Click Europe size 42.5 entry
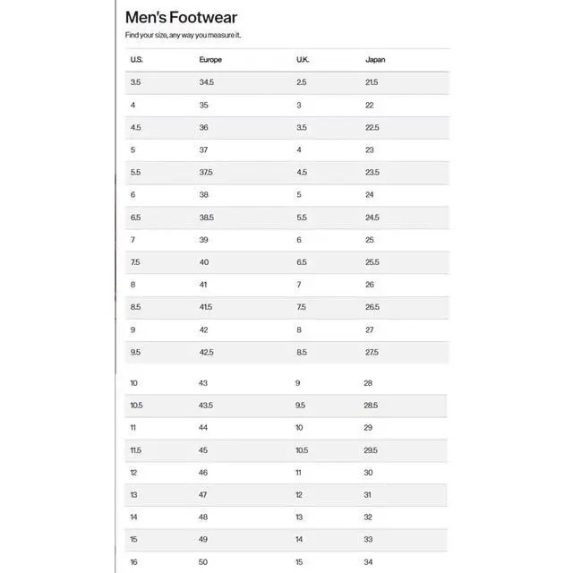 [206, 352]
